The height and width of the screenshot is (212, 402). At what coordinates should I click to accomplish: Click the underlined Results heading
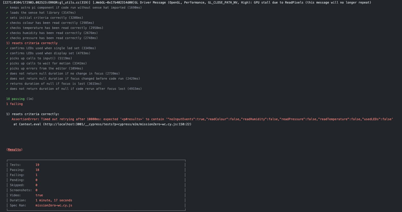point(14,150)
